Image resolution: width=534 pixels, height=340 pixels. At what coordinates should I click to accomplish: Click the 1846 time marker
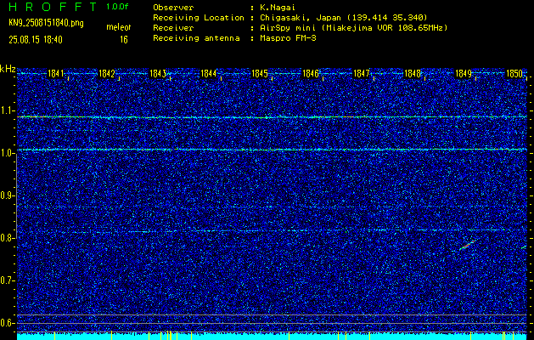coord(311,73)
